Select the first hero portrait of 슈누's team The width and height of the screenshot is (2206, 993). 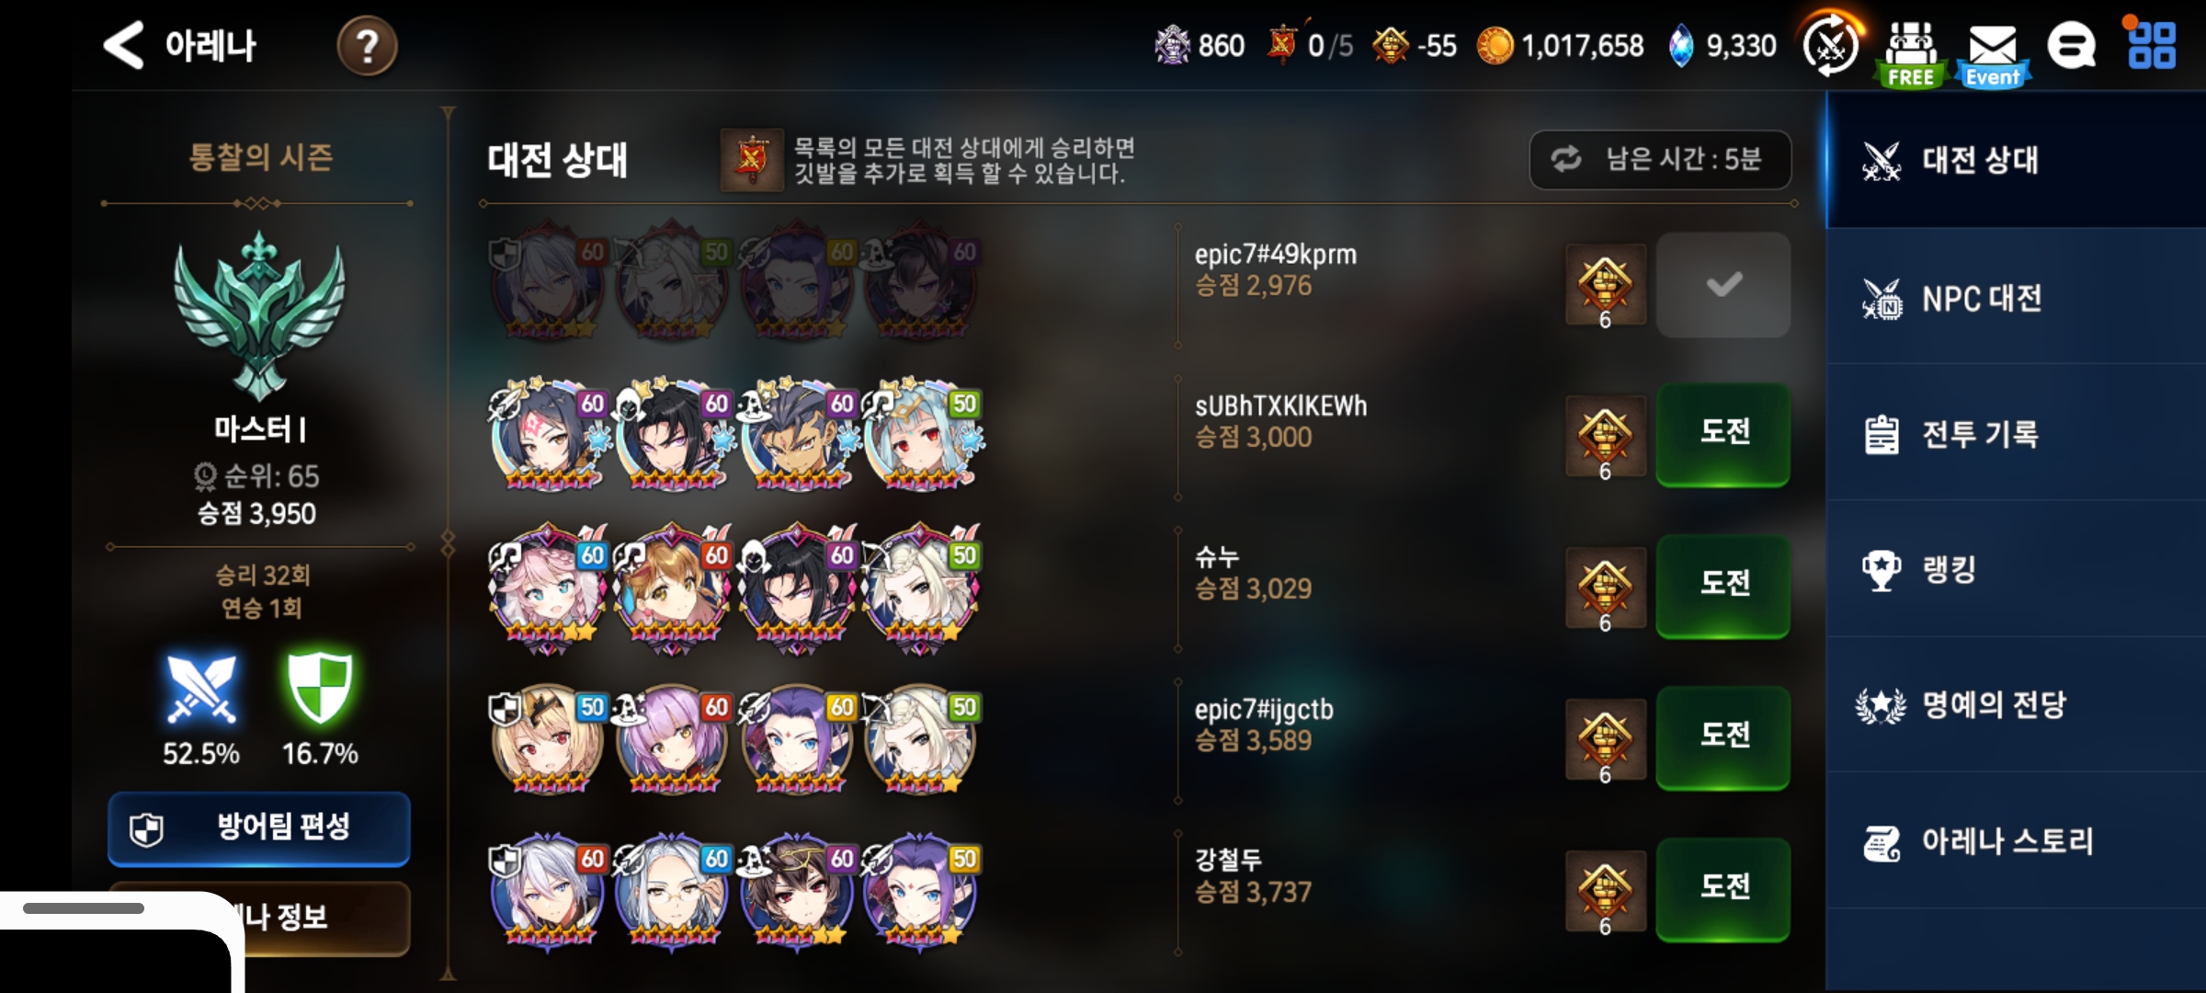(x=549, y=588)
